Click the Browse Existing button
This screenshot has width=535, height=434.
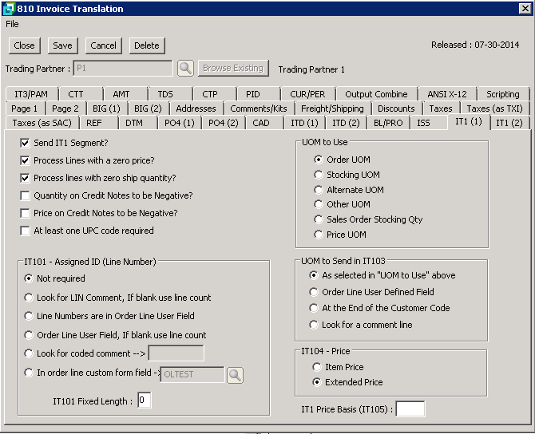pos(232,69)
